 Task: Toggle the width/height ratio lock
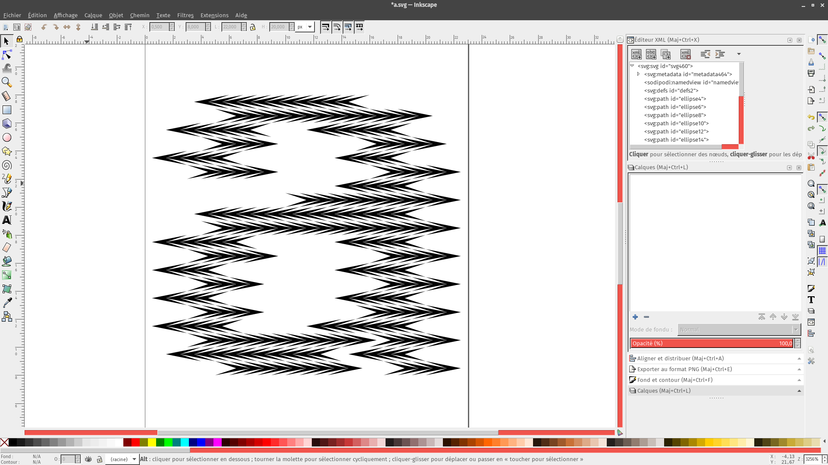(253, 27)
